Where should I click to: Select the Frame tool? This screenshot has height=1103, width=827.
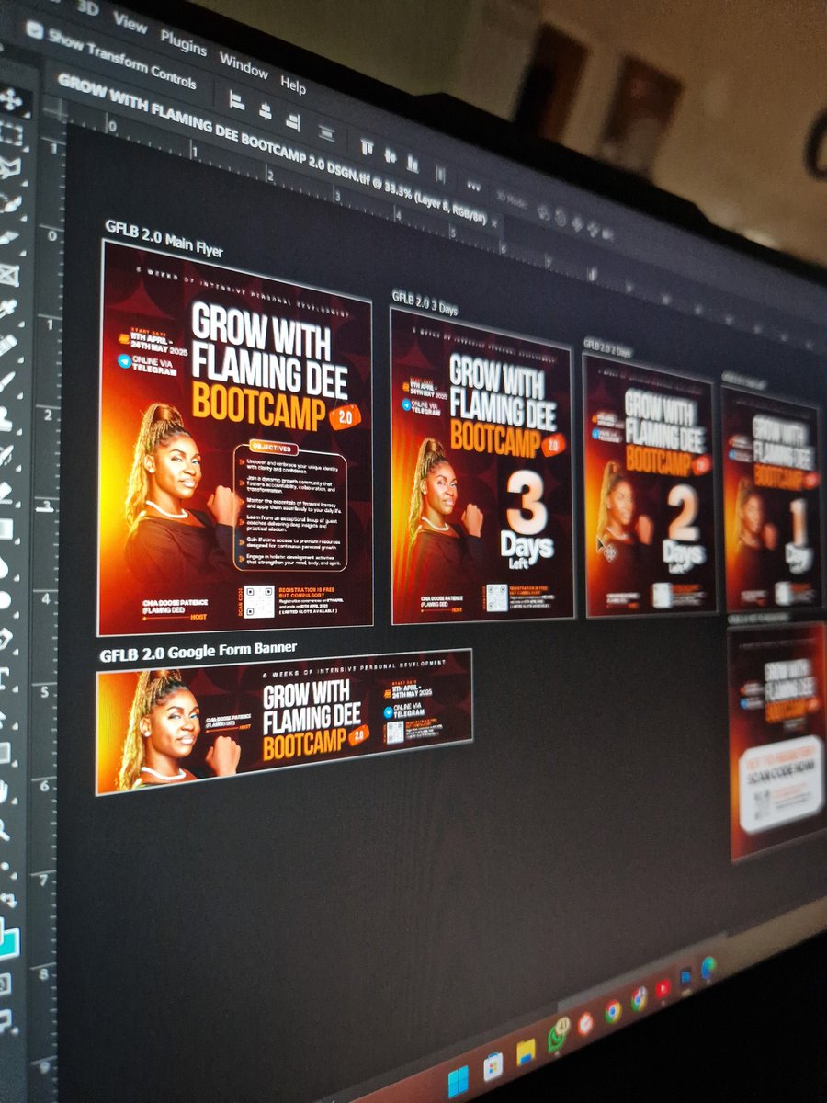click(x=7, y=274)
